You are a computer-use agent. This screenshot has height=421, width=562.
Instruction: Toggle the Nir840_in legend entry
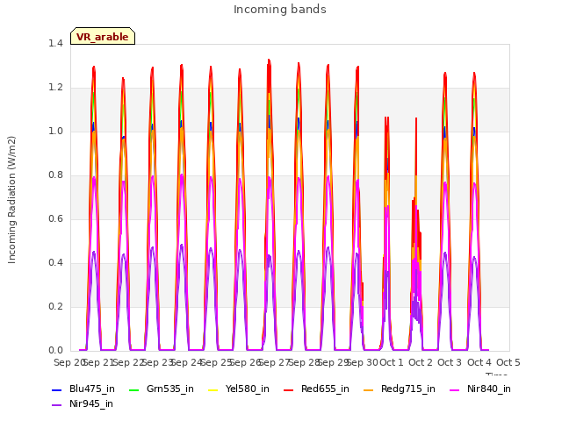(480, 389)
